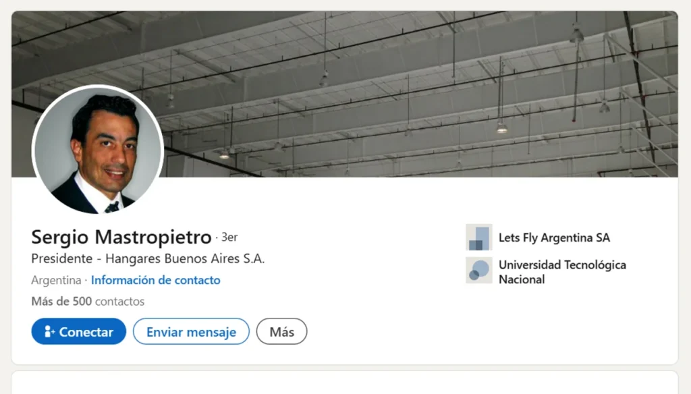This screenshot has width=691, height=394.
Task: Click the empty card below the profile
Action: [x=345, y=383]
